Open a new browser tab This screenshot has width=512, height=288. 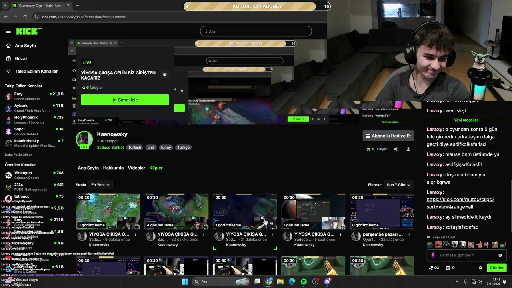pyautogui.click(x=78, y=6)
